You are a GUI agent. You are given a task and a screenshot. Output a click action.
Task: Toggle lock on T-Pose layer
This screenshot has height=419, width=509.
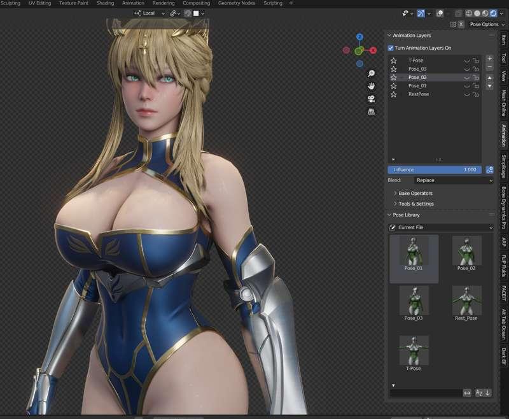476,60
